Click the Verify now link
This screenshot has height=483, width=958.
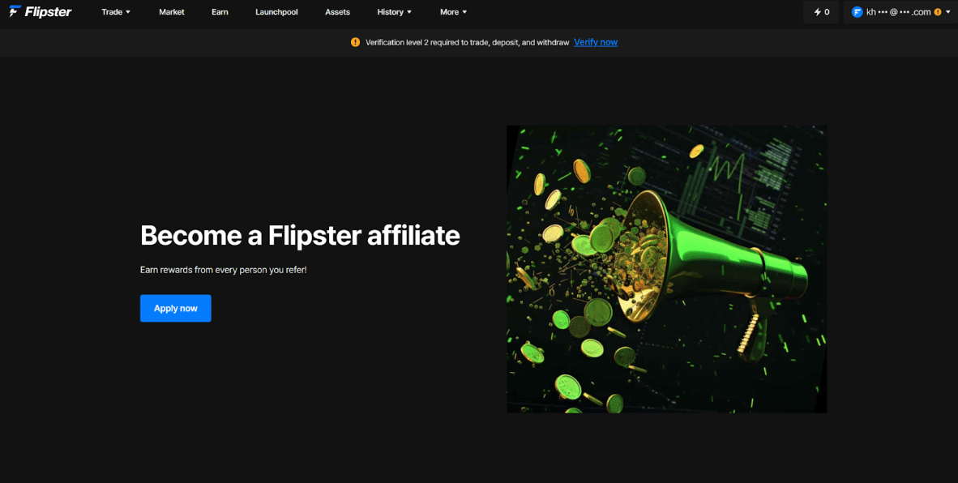pyautogui.click(x=596, y=42)
